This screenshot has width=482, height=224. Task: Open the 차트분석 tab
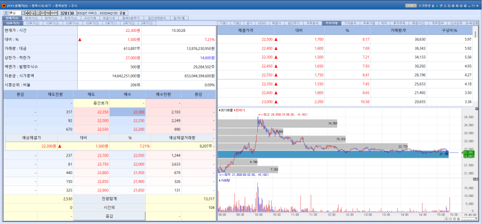click(x=312, y=23)
